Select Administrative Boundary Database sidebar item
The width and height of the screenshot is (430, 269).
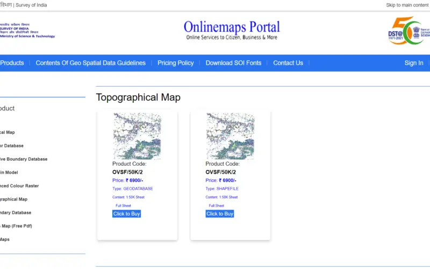(24, 159)
